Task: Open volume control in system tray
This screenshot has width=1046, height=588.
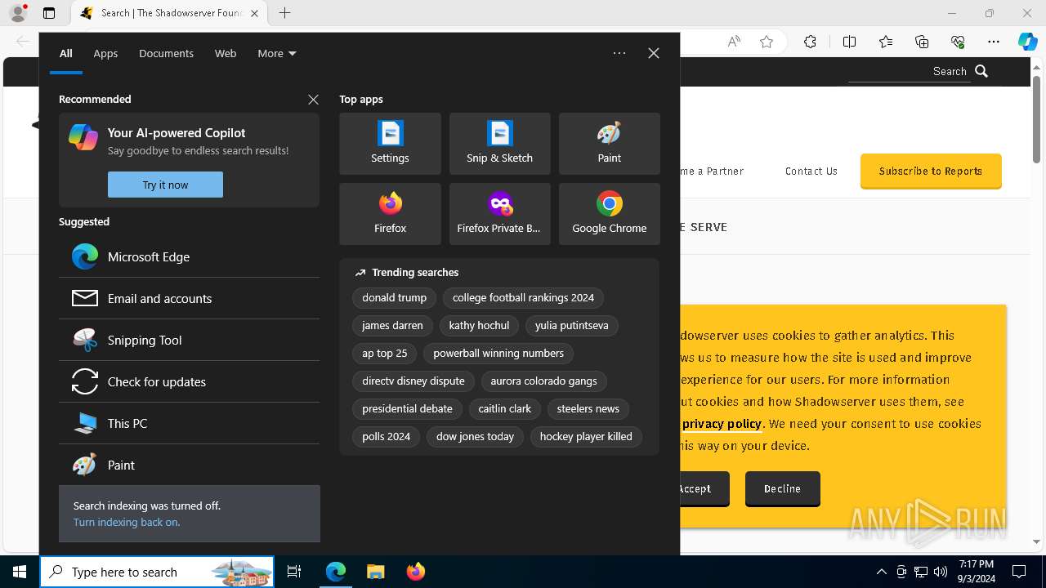Action: click(941, 572)
